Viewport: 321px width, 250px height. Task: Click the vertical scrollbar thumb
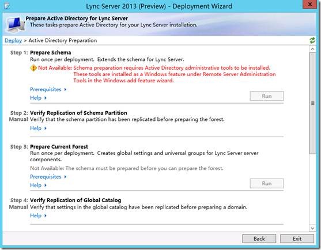coord(312,103)
